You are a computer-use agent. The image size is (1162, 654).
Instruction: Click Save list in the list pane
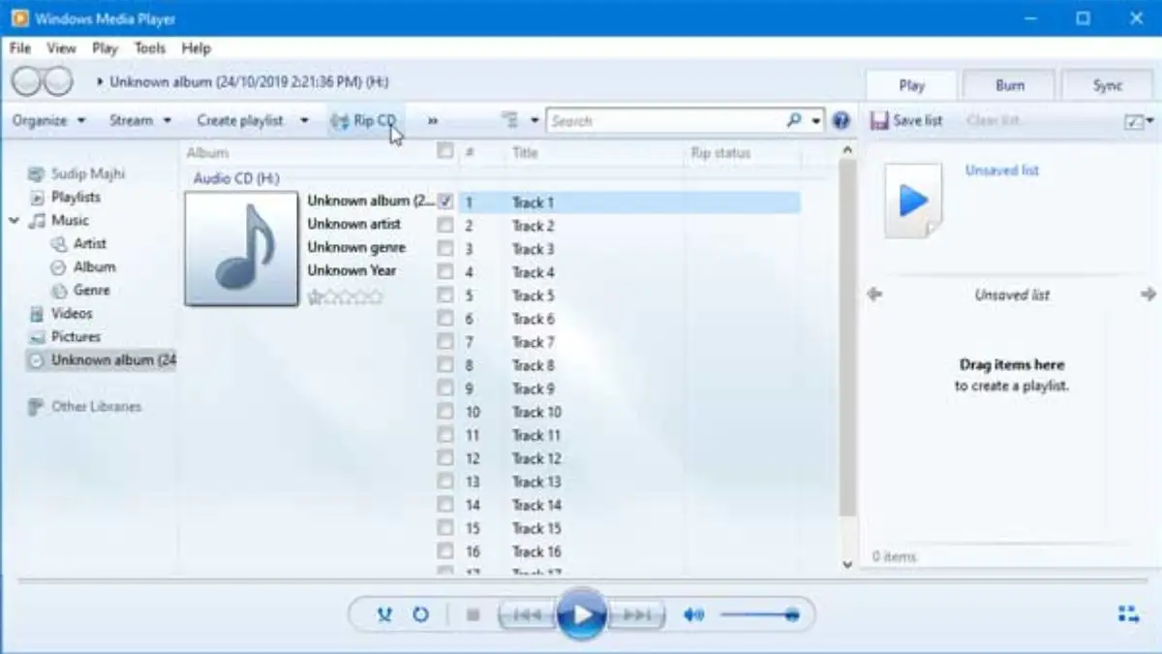click(906, 121)
